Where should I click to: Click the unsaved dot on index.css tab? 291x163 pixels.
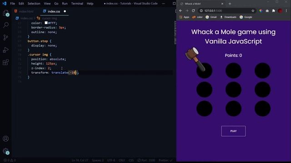click(65, 11)
